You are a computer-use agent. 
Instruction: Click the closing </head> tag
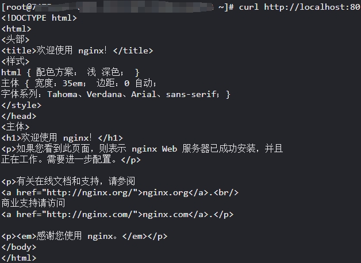pyautogui.click(x=19, y=116)
